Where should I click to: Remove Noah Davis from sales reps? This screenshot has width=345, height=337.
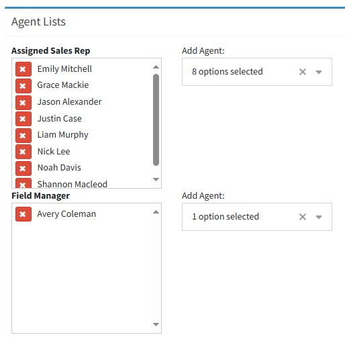pos(23,168)
